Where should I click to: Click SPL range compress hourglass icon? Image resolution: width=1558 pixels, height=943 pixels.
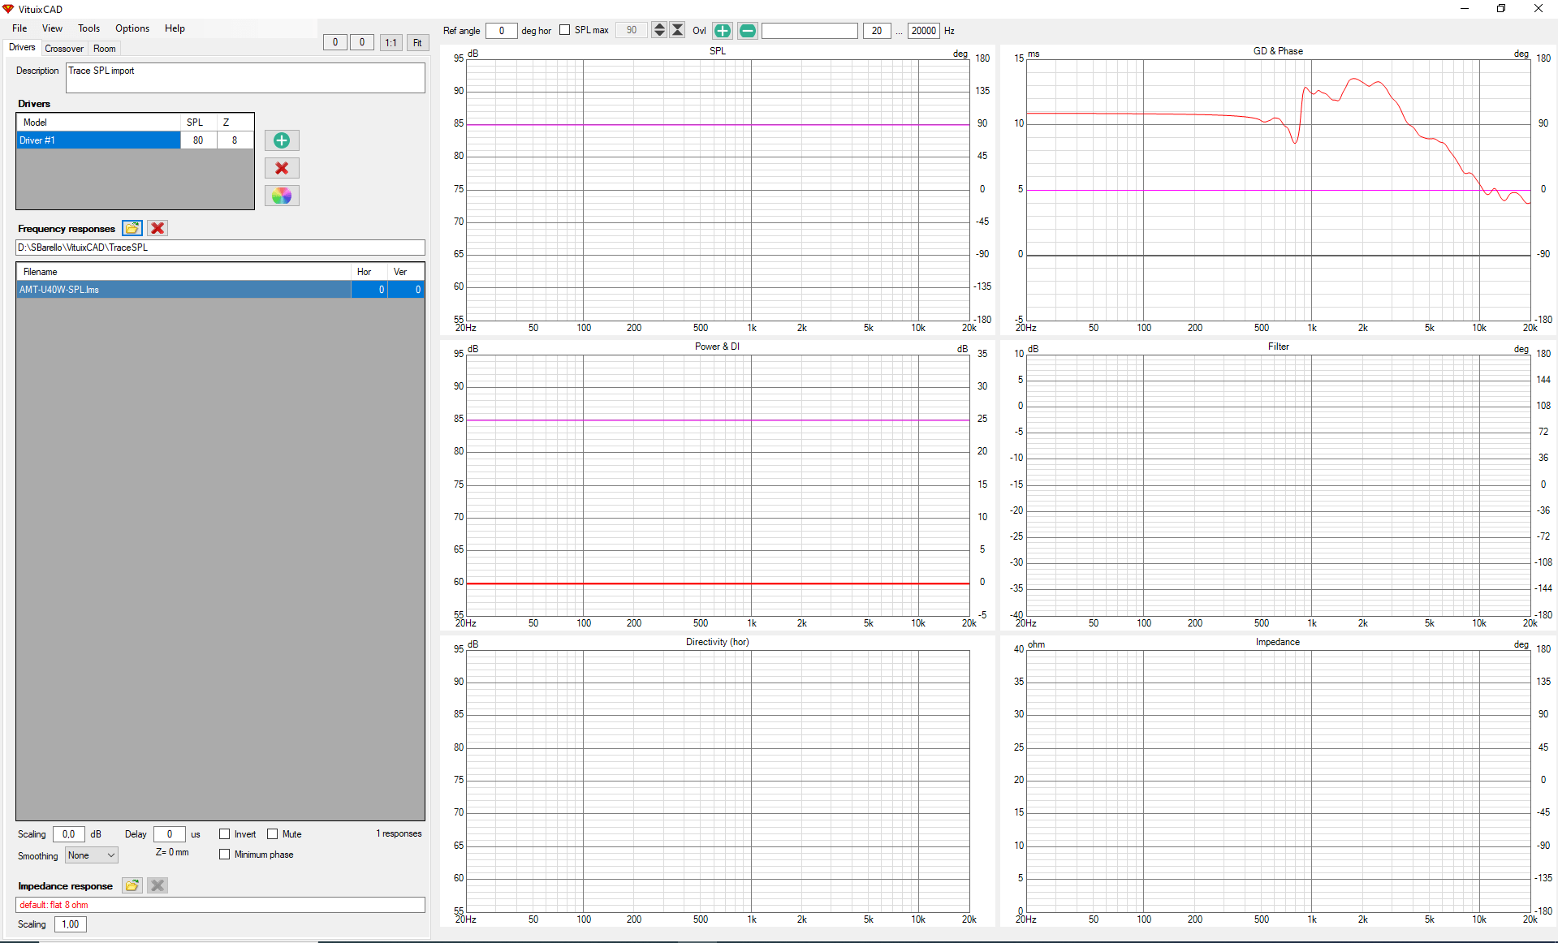[677, 30]
